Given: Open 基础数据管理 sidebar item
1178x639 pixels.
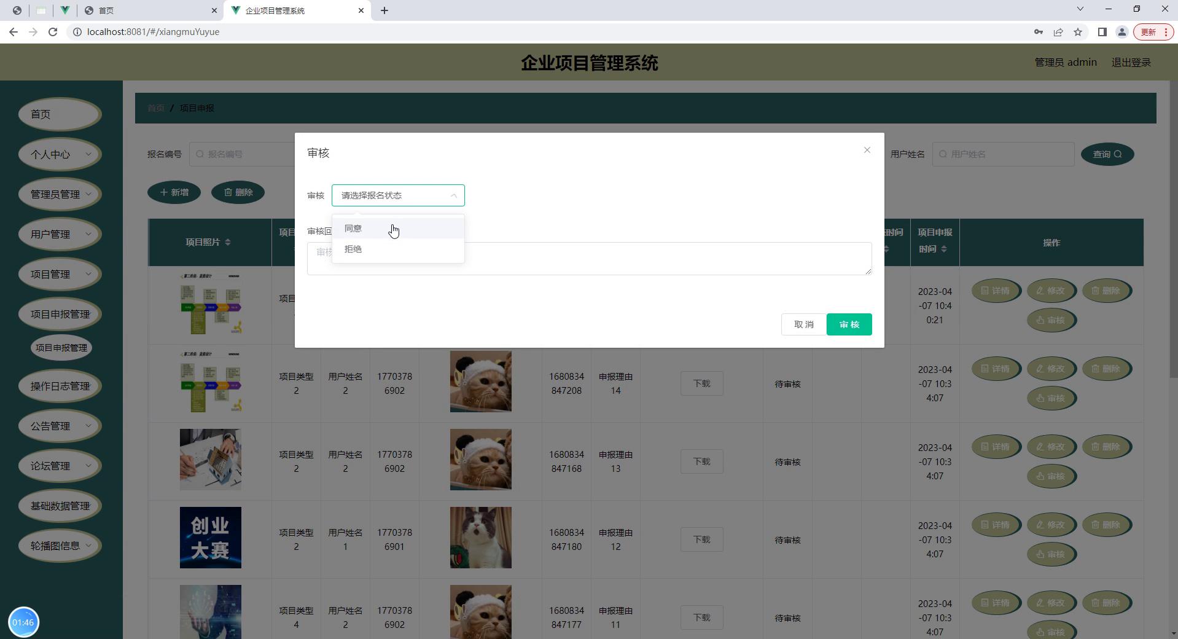Looking at the screenshot, I should coord(60,506).
